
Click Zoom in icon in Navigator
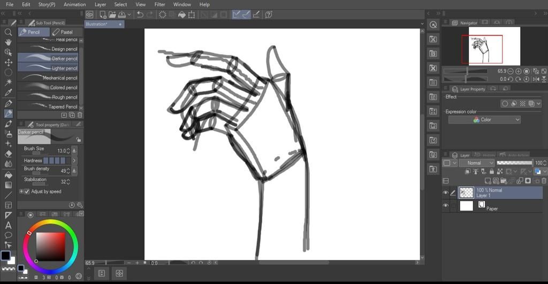click(518, 71)
